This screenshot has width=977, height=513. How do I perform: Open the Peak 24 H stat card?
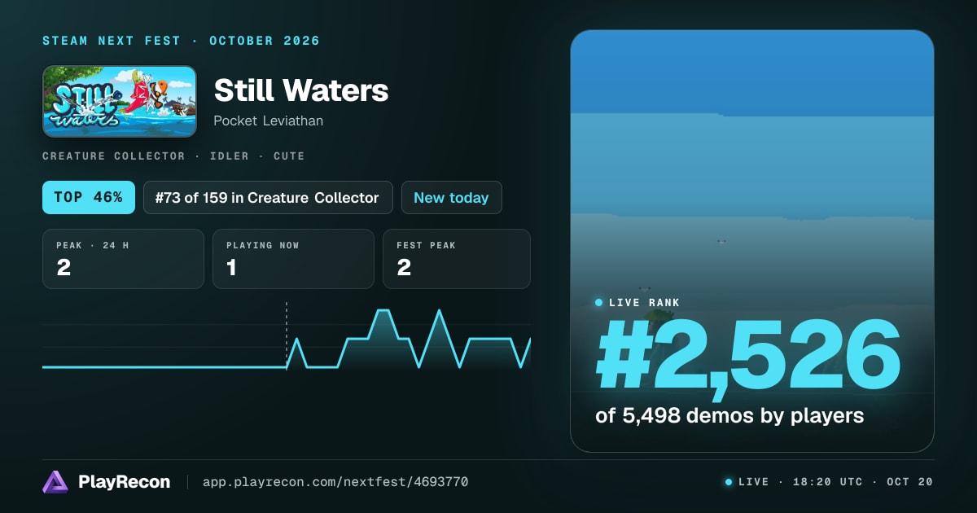point(123,259)
